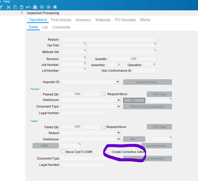Switch to the First Articles tab
Viewport: 198px width, 181px height.
click(61, 20)
